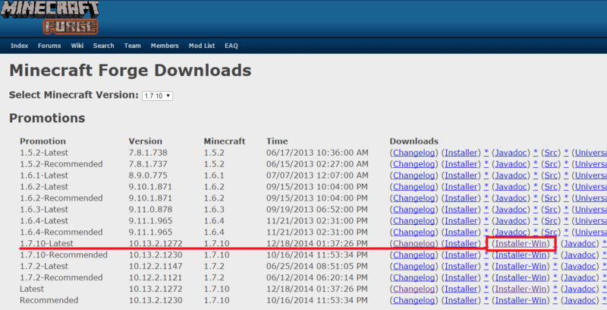Click version number 10.13.2.1230 in 1.7.10-Recommended row
607x310 pixels.
[x=156, y=255]
